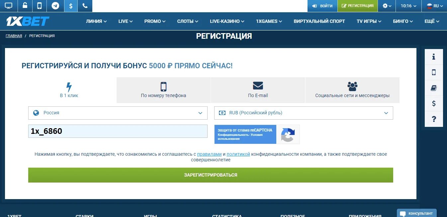Click the ЗАРЕГИСТРИРОВАТЬСЯ button

(211, 175)
